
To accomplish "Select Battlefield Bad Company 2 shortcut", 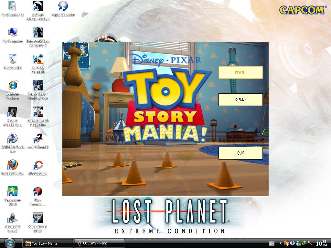I will coord(38,37).
